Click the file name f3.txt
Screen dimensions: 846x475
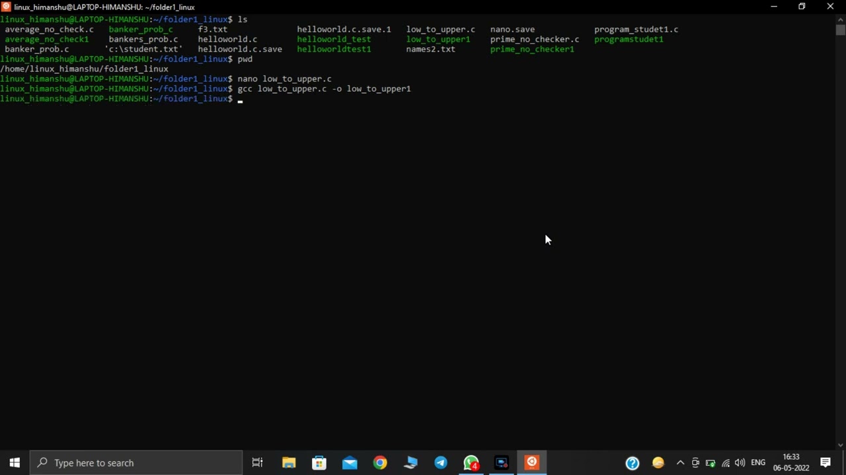pyautogui.click(x=212, y=29)
